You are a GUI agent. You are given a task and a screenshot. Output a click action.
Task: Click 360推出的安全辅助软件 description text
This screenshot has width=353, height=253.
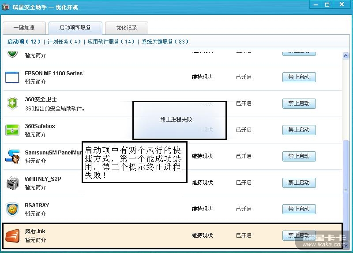point(55,109)
